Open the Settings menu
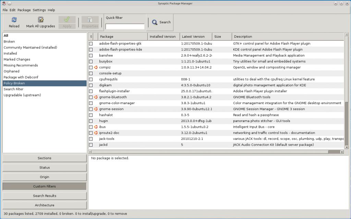This screenshot has width=351, height=219. [39, 10]
